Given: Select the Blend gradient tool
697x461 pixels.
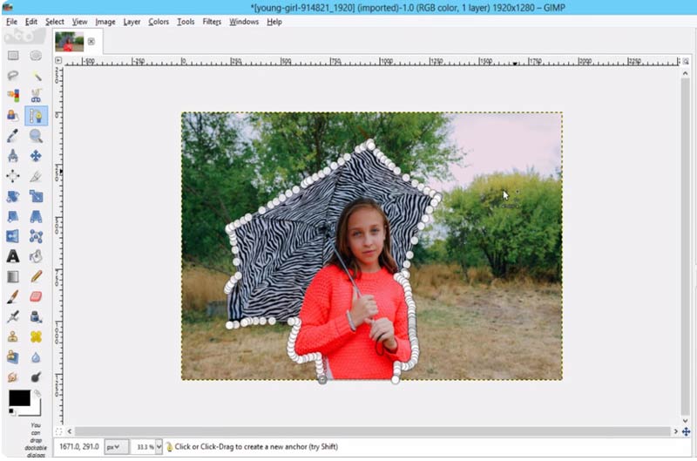Looking at the screenshot, I should pyautogui.click(x=13, y=276).
